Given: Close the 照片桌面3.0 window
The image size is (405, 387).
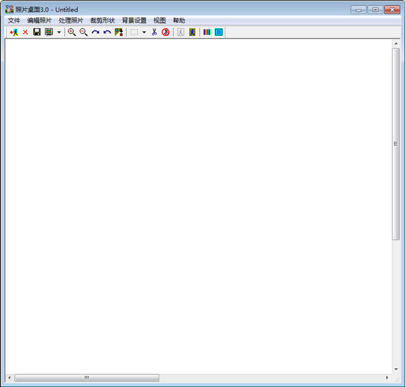Looking at the screenshot, I should 392,10.
